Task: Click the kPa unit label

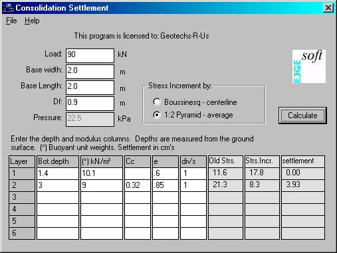Action: [124, 119]
